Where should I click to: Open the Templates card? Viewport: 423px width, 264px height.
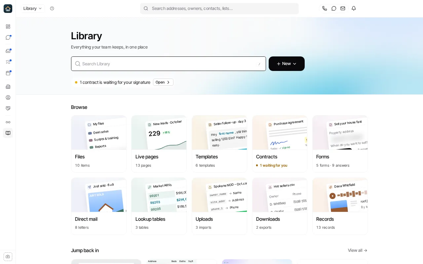(219, 144)
